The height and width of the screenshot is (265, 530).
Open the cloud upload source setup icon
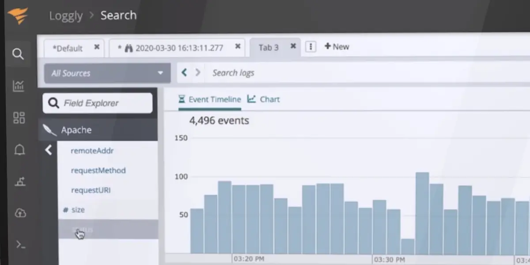click(20, 213)
